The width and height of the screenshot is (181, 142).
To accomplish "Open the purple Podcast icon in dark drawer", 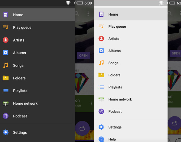I will tap(5, 116).
